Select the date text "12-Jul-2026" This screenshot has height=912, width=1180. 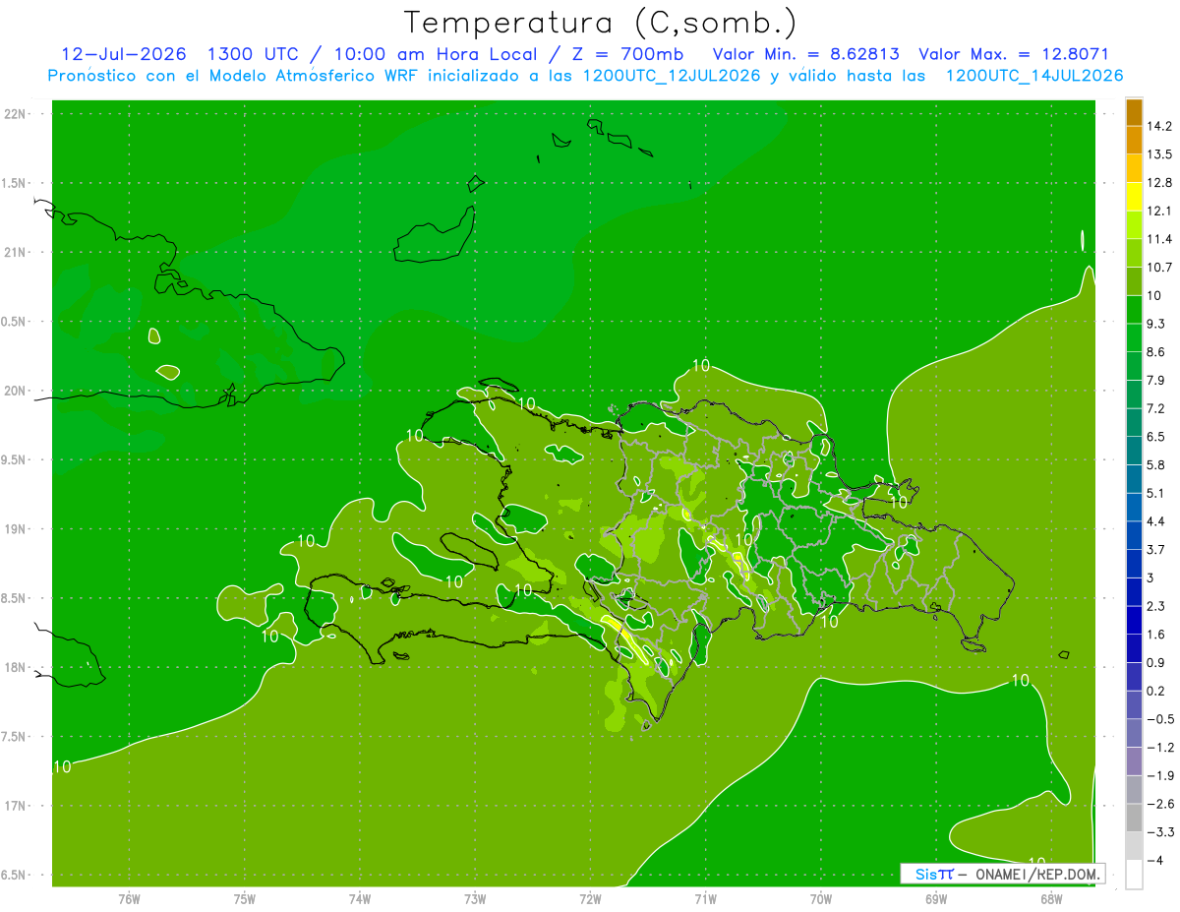pyautogui.click(x=124, y=54)
